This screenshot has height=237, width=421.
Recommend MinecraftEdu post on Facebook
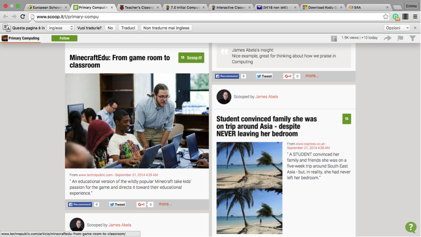click(x=80, y=204)
